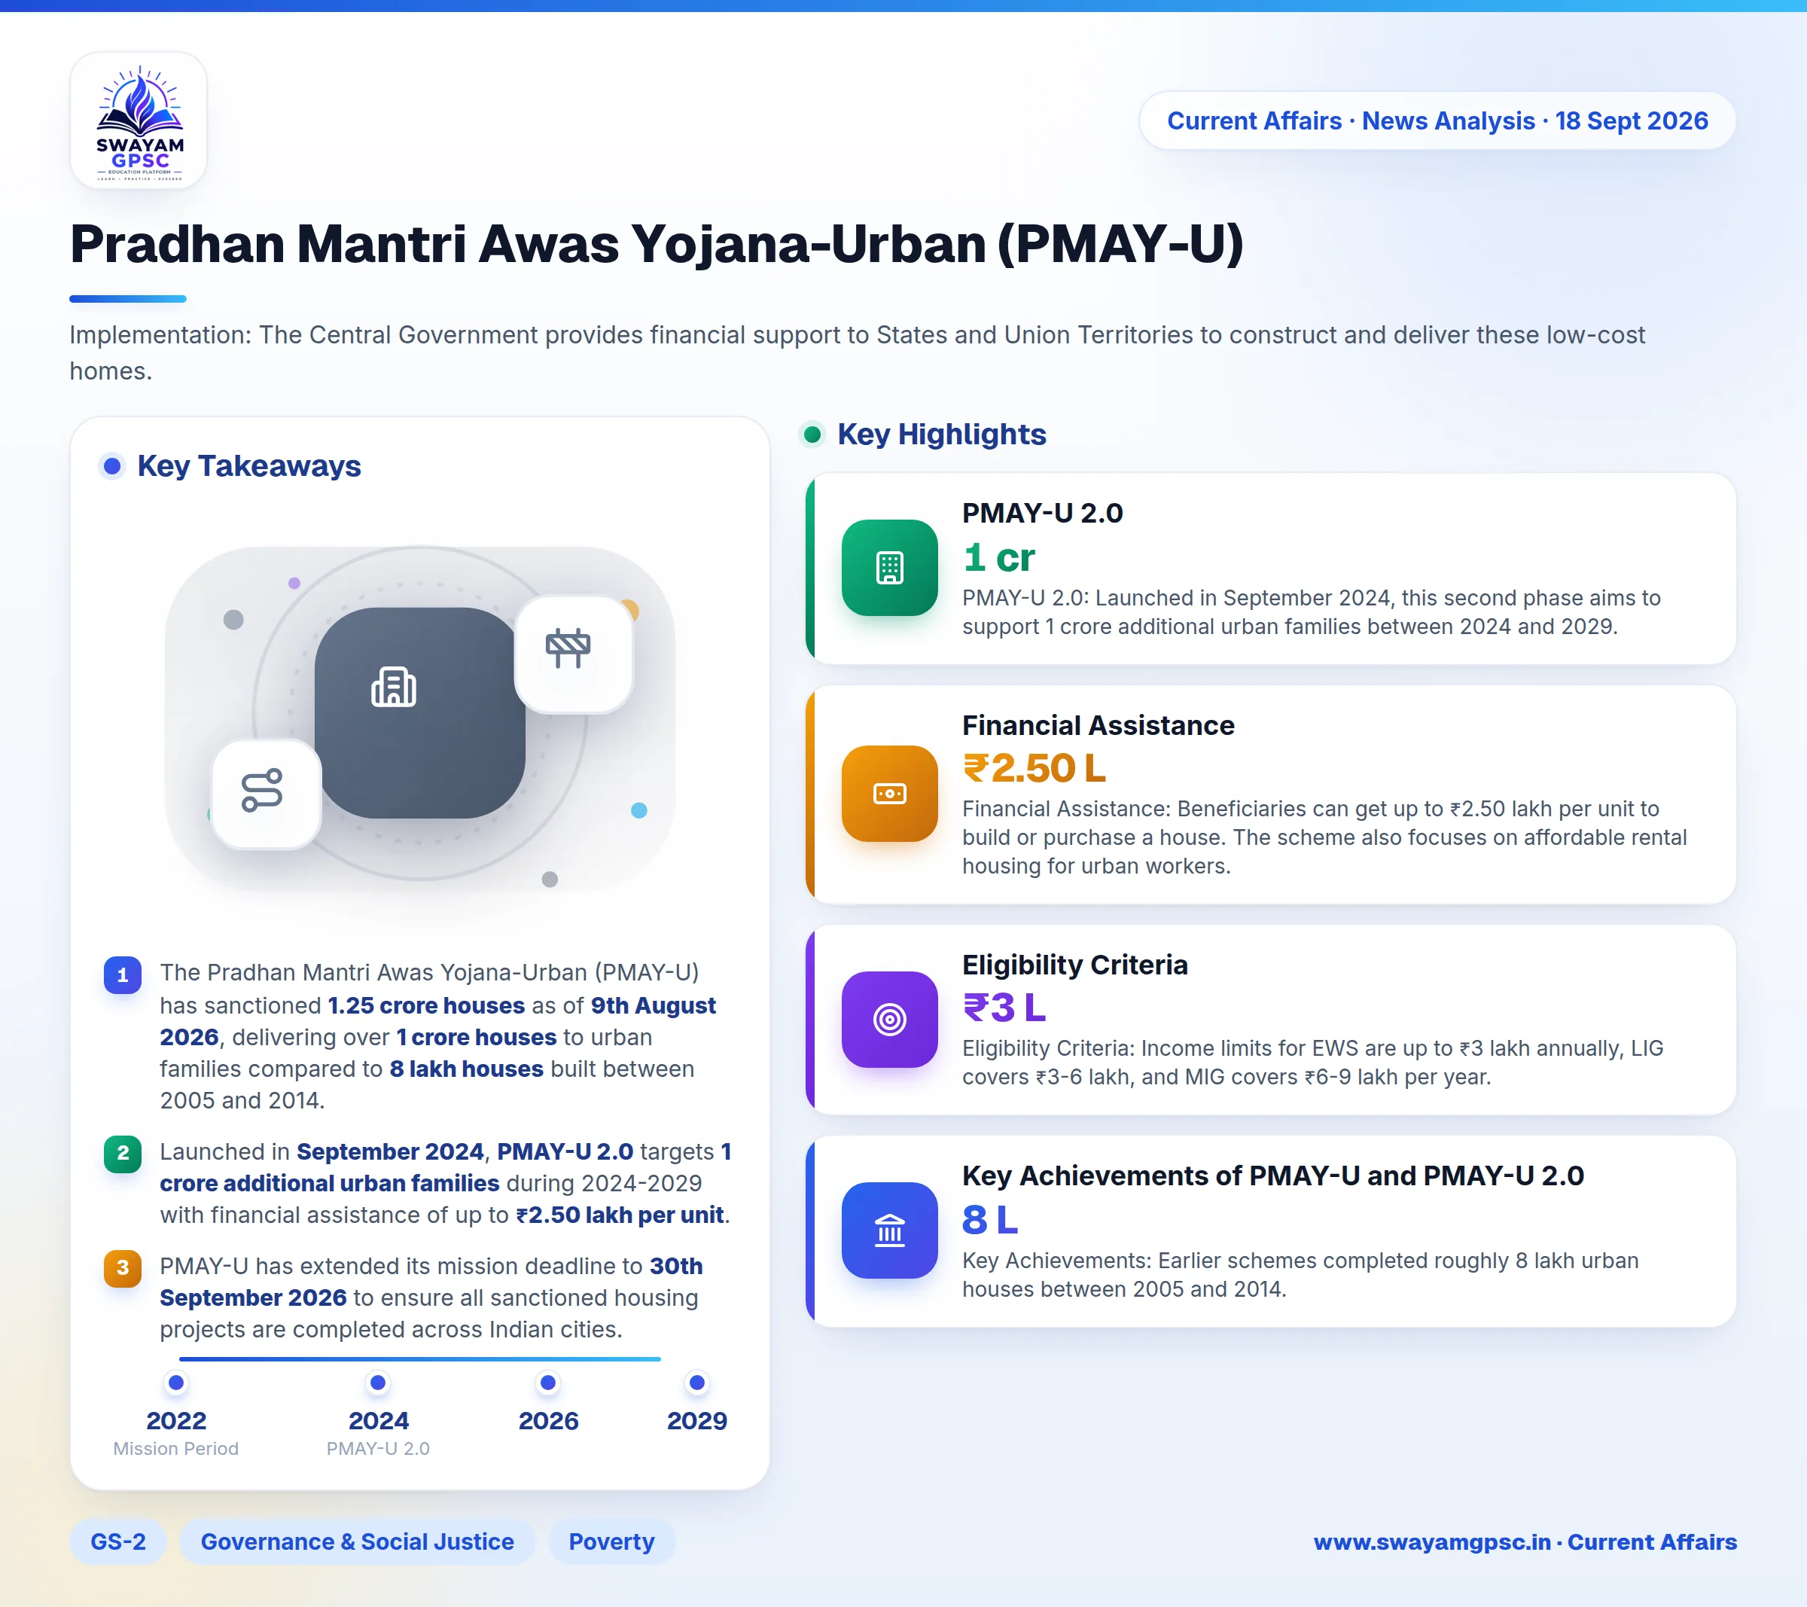This screenshot has height=1607, width=1807.
Task: Select the 2022 Mission Period timeline marker
Action: 176,1383
